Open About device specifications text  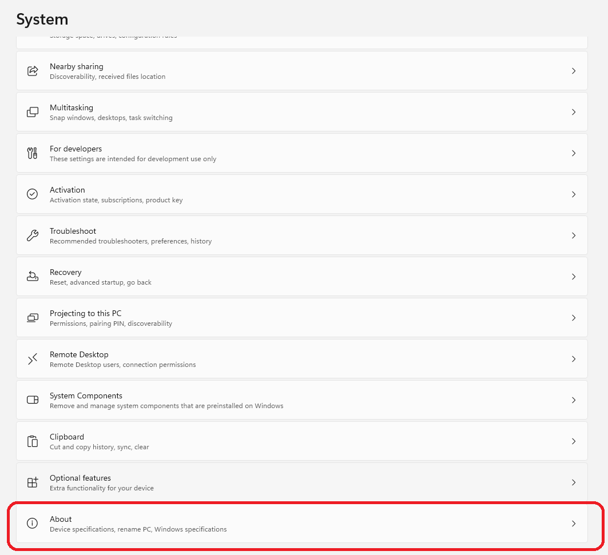click(x=138, y=529)
